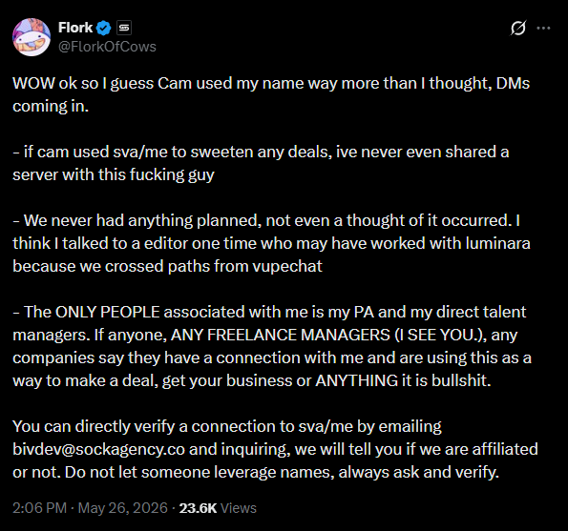Click the Views label
Viewport: 568px width, 531px height.
[x=239, y=508]
